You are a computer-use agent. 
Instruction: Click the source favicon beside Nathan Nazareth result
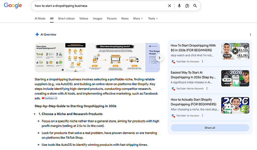click(173, 89)
